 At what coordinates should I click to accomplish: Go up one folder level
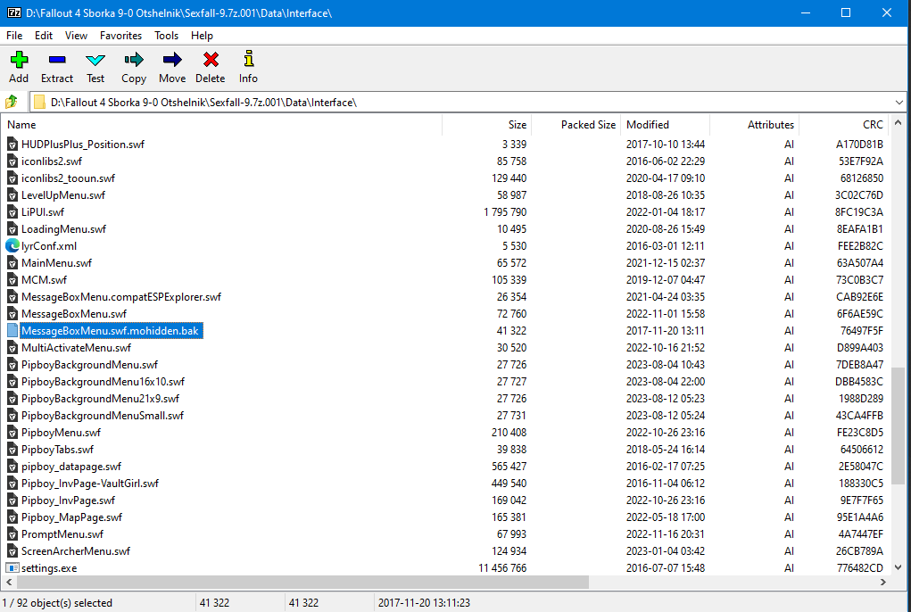click(12, 102)
